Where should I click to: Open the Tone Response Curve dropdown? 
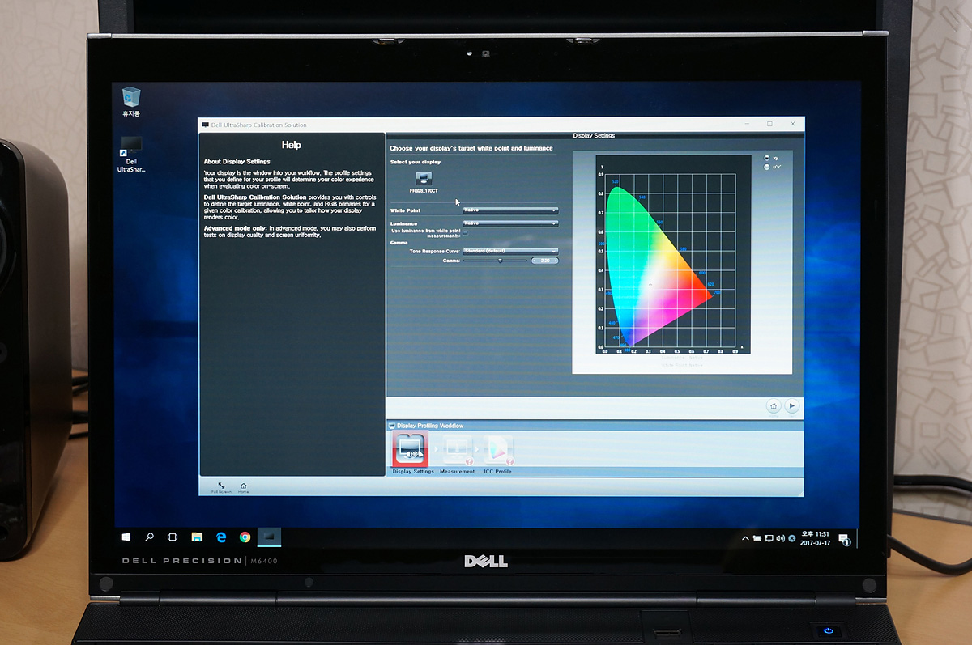(x=510, y=252)
